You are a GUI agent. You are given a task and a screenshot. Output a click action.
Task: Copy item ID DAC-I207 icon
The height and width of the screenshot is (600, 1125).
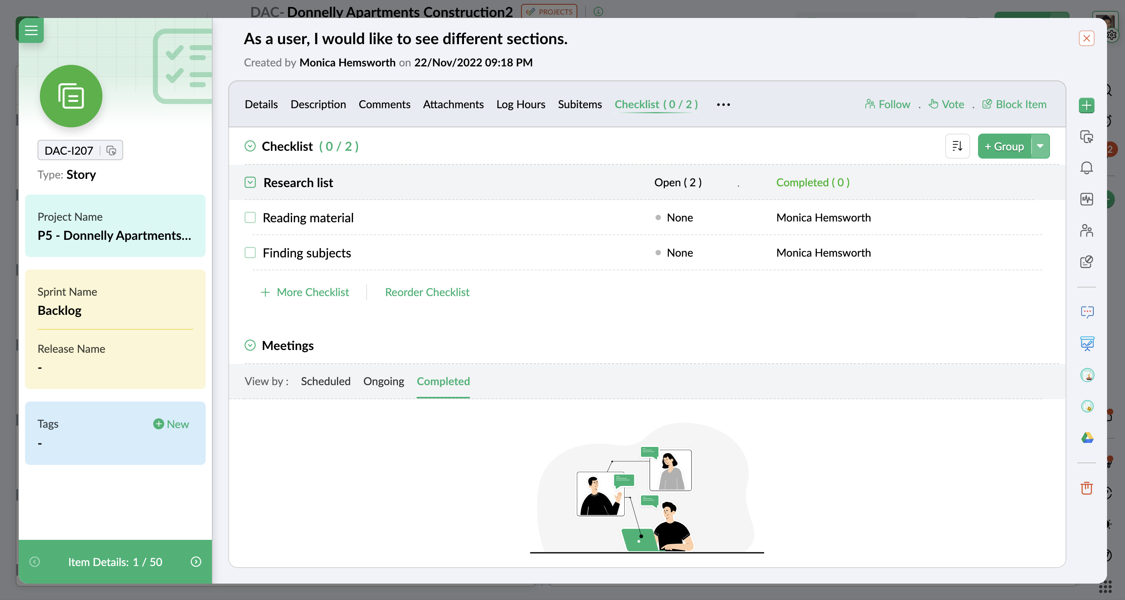click(x=111, y=150)
